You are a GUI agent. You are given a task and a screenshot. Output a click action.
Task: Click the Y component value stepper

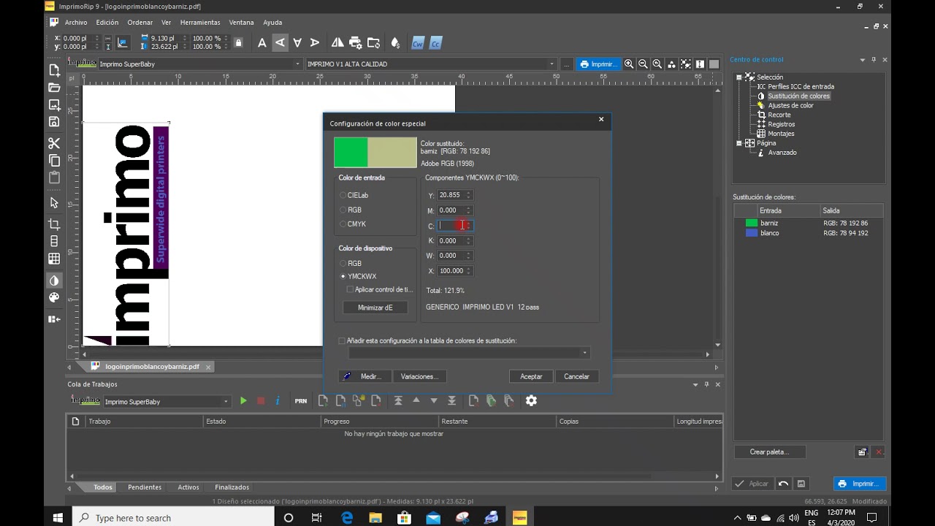(468, 195)
